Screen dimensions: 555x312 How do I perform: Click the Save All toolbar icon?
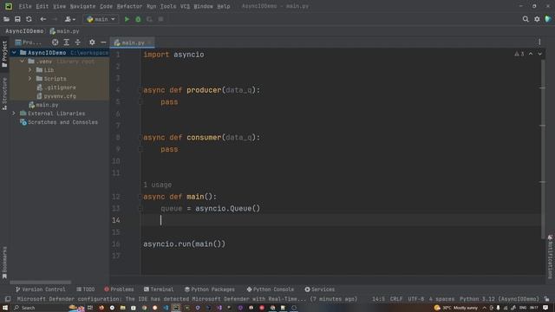pyautogui.click(x=17, y=19)
